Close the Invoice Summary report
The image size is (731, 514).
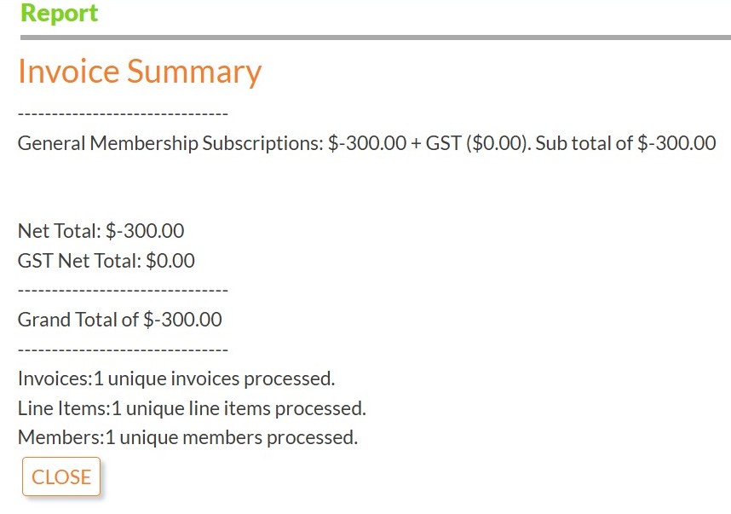(x=60, y=476)
